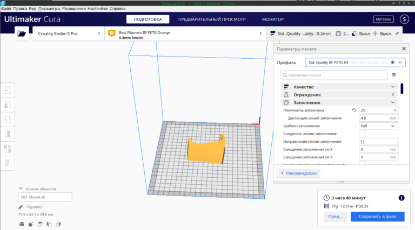
Task: Select the Move tool in left toolbar
Action: coord(8,90)
